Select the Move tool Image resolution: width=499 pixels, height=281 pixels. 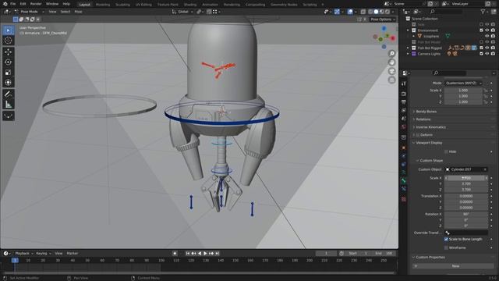[9, 52]
